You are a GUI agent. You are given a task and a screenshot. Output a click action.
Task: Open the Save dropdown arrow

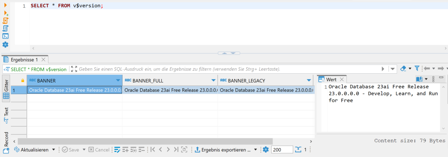[x=84, y=150]
